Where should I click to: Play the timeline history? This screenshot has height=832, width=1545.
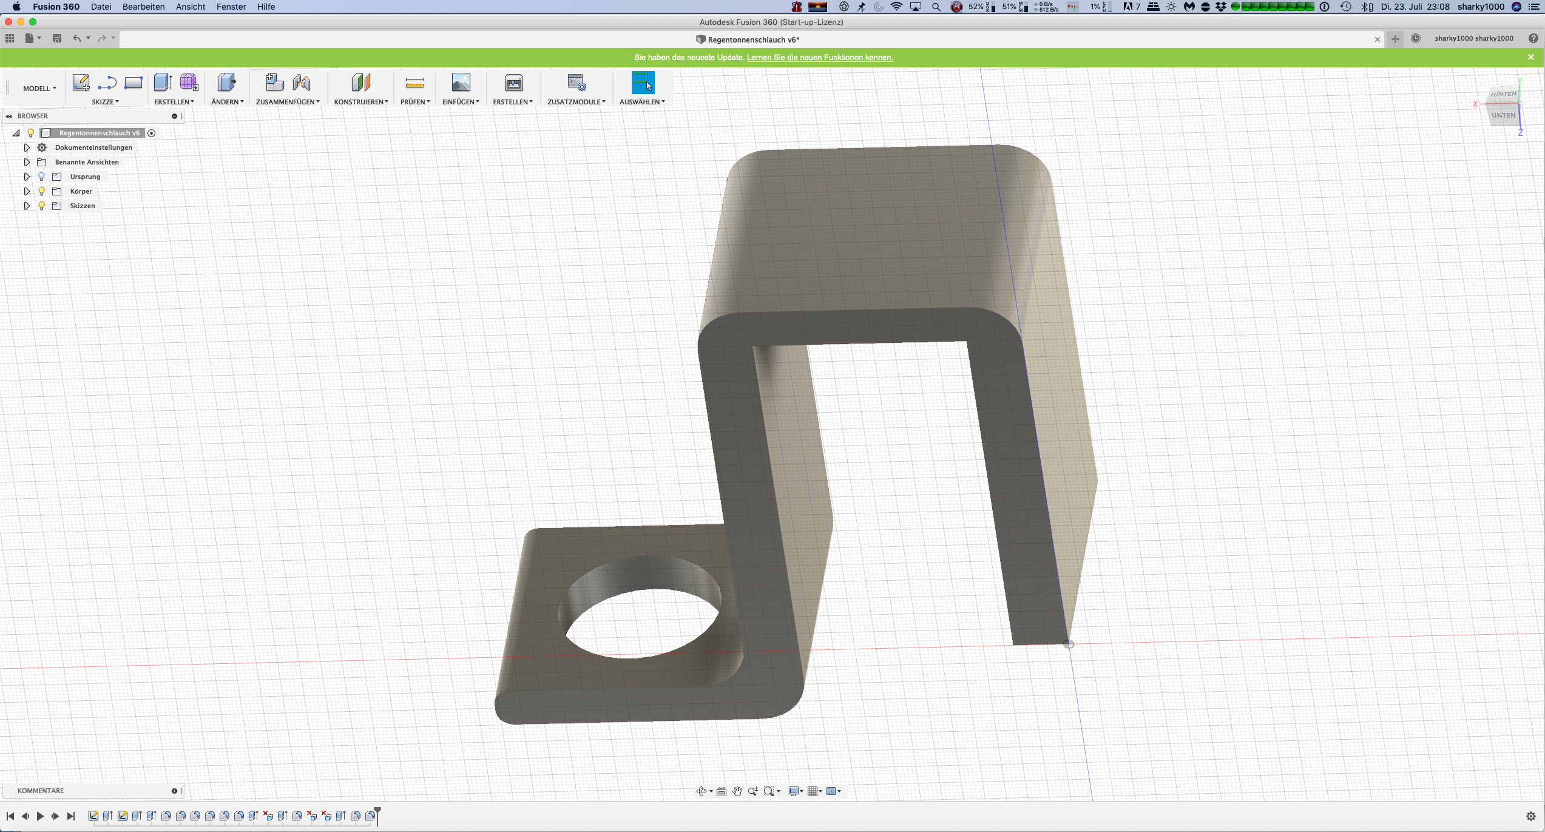tap(40, 816)
